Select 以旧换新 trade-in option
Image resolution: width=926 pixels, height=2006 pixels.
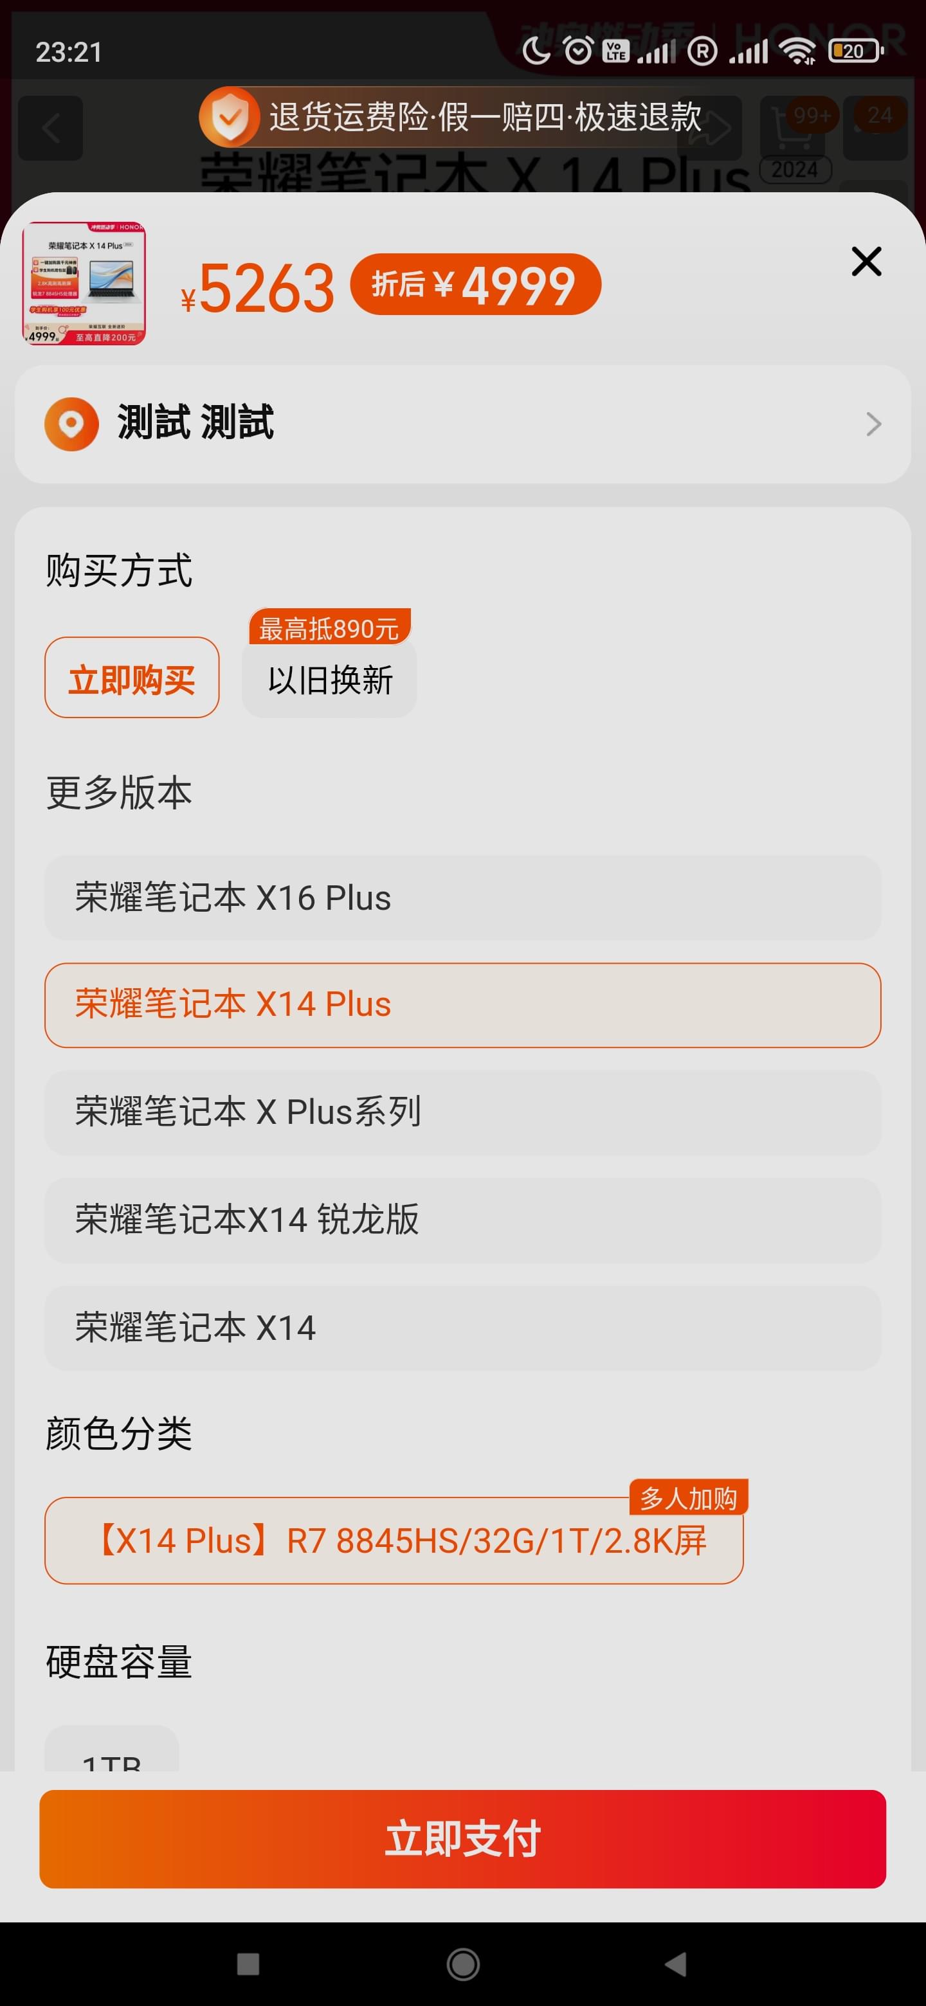click(x=329, y=679)
